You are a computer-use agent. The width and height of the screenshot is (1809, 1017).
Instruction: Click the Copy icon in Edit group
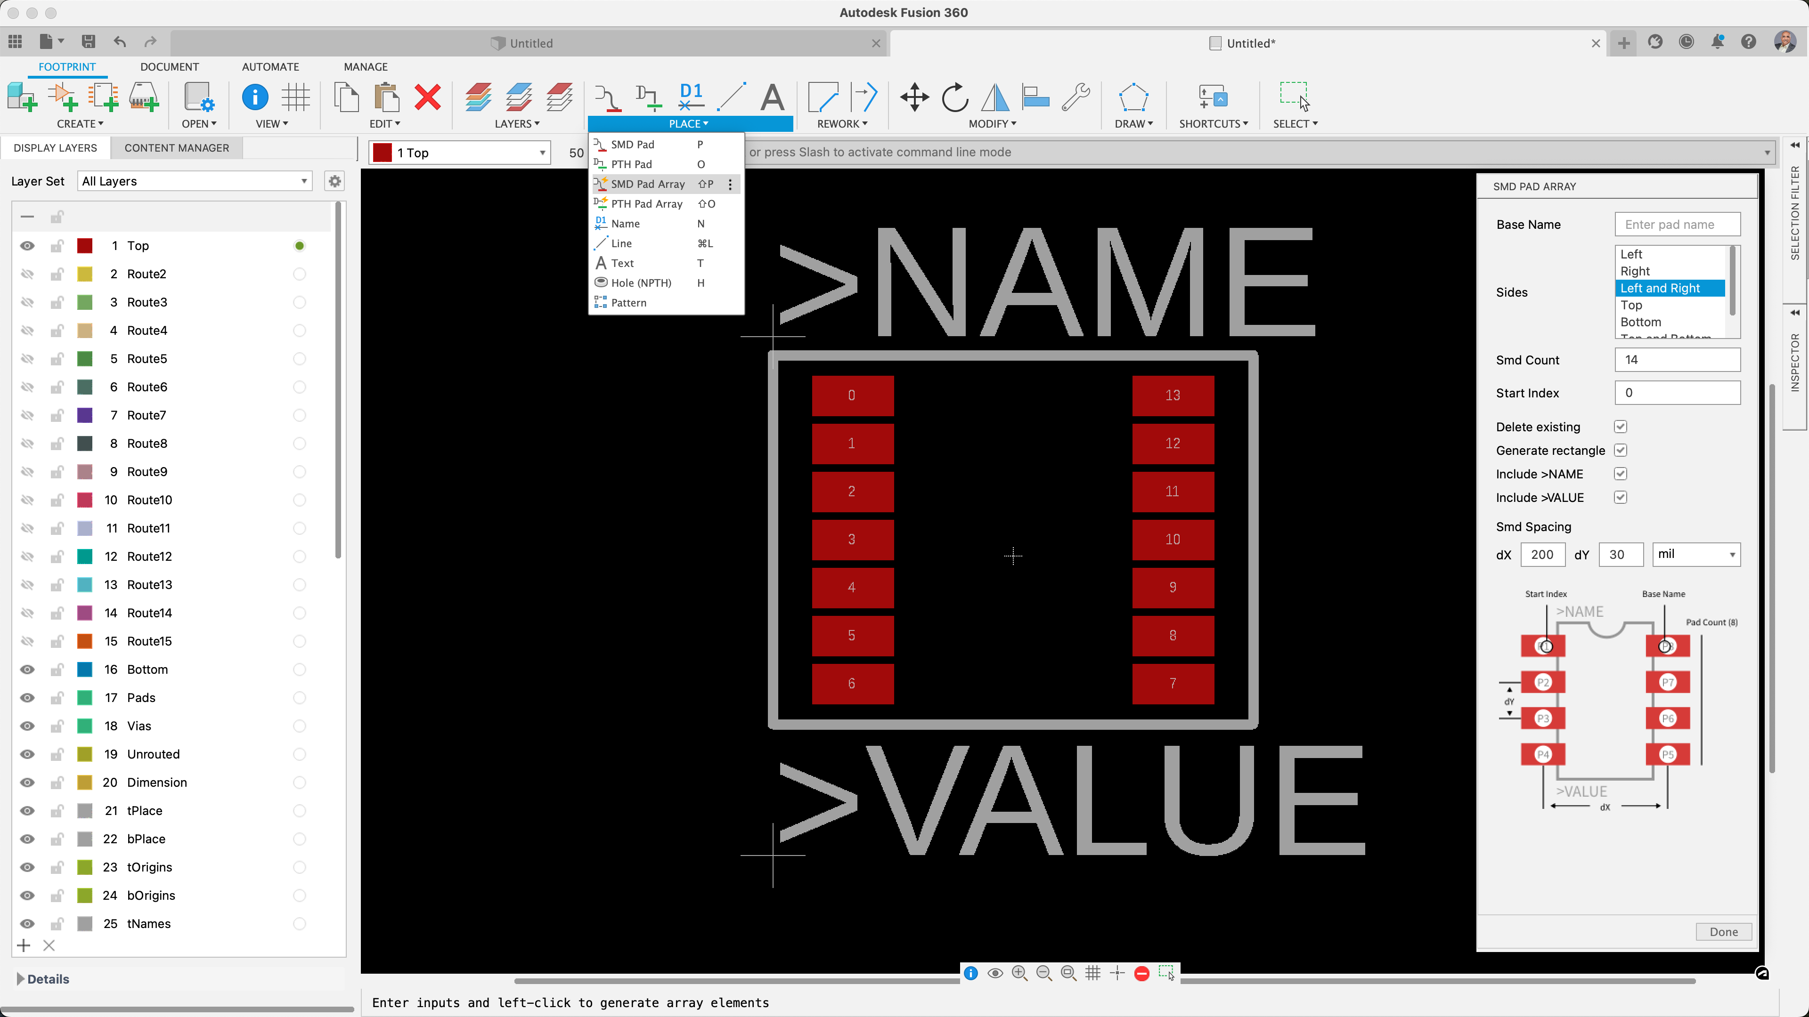346,97
